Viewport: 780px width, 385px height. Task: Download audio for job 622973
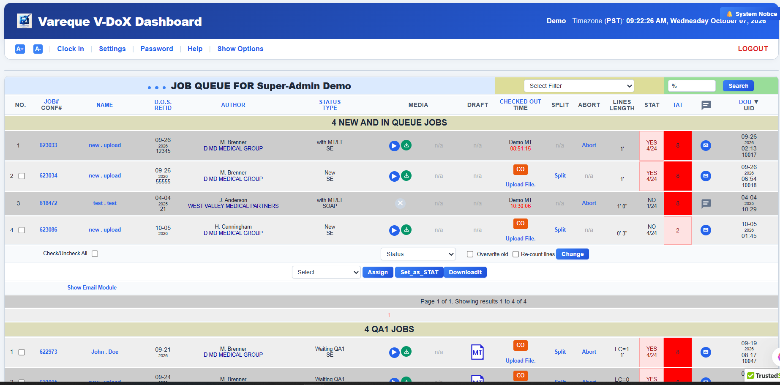[x=406, y=352]
